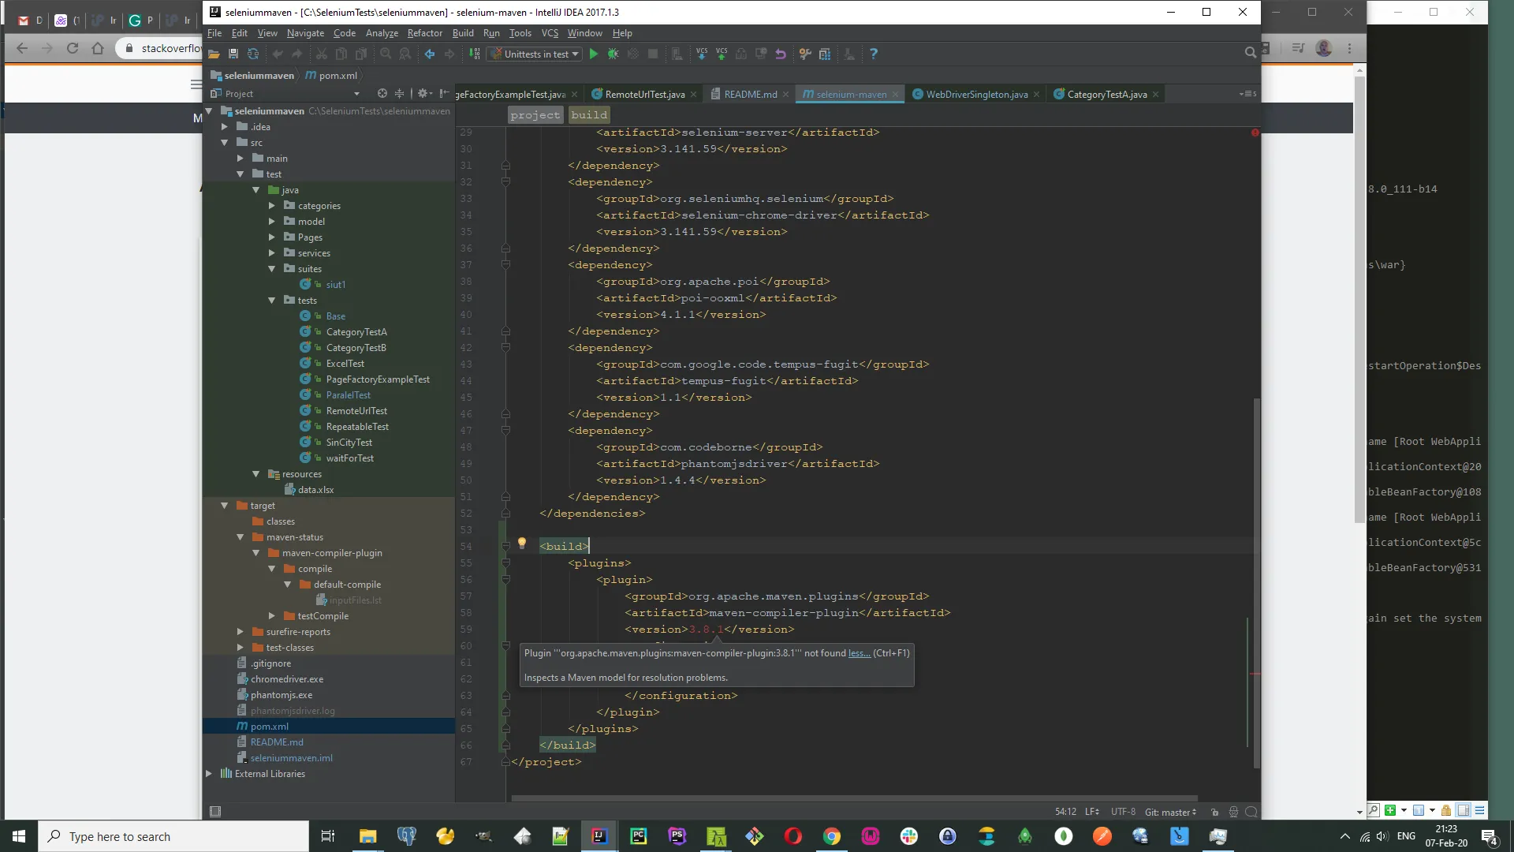Click the project breadcrumb button
This screenshot has width=1514, height=852.
535,115
